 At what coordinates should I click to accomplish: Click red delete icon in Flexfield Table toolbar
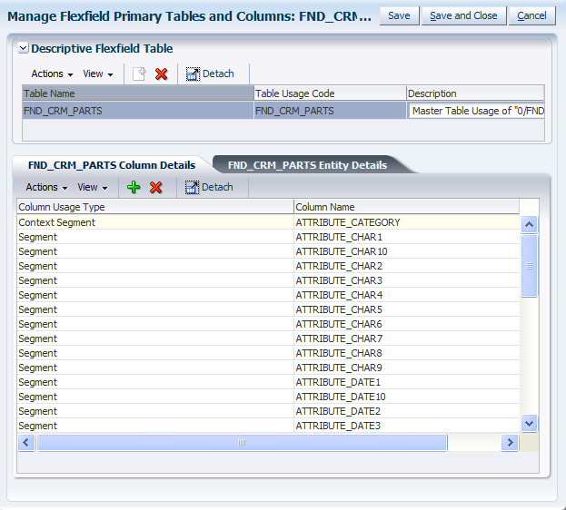162,74
